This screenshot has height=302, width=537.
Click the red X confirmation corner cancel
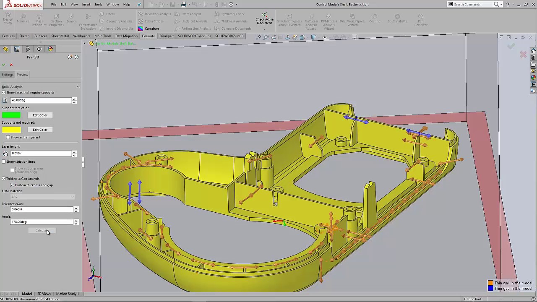(523, 55)
